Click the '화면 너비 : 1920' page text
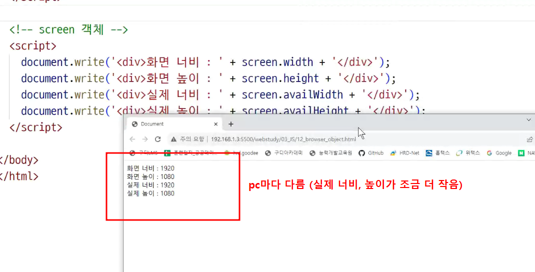This screenshot has width=535, height=272. point(150,168)
